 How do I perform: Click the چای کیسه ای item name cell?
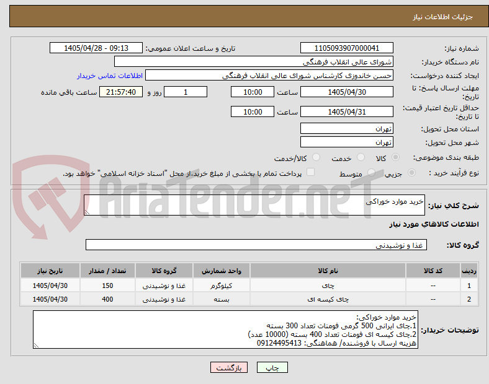click(328, 299)
